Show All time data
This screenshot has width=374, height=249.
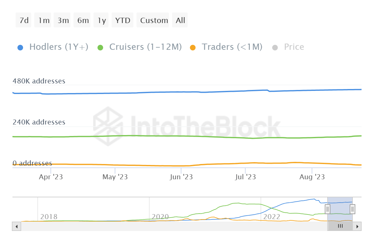click(180, 20)
